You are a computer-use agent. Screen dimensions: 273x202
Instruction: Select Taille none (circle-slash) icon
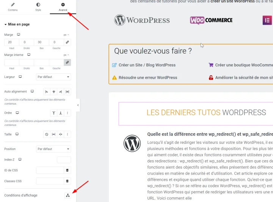[47, 134]
